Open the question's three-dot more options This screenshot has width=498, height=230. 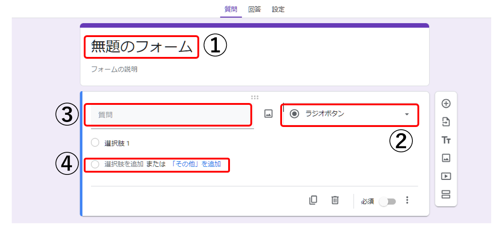point(407,200)
